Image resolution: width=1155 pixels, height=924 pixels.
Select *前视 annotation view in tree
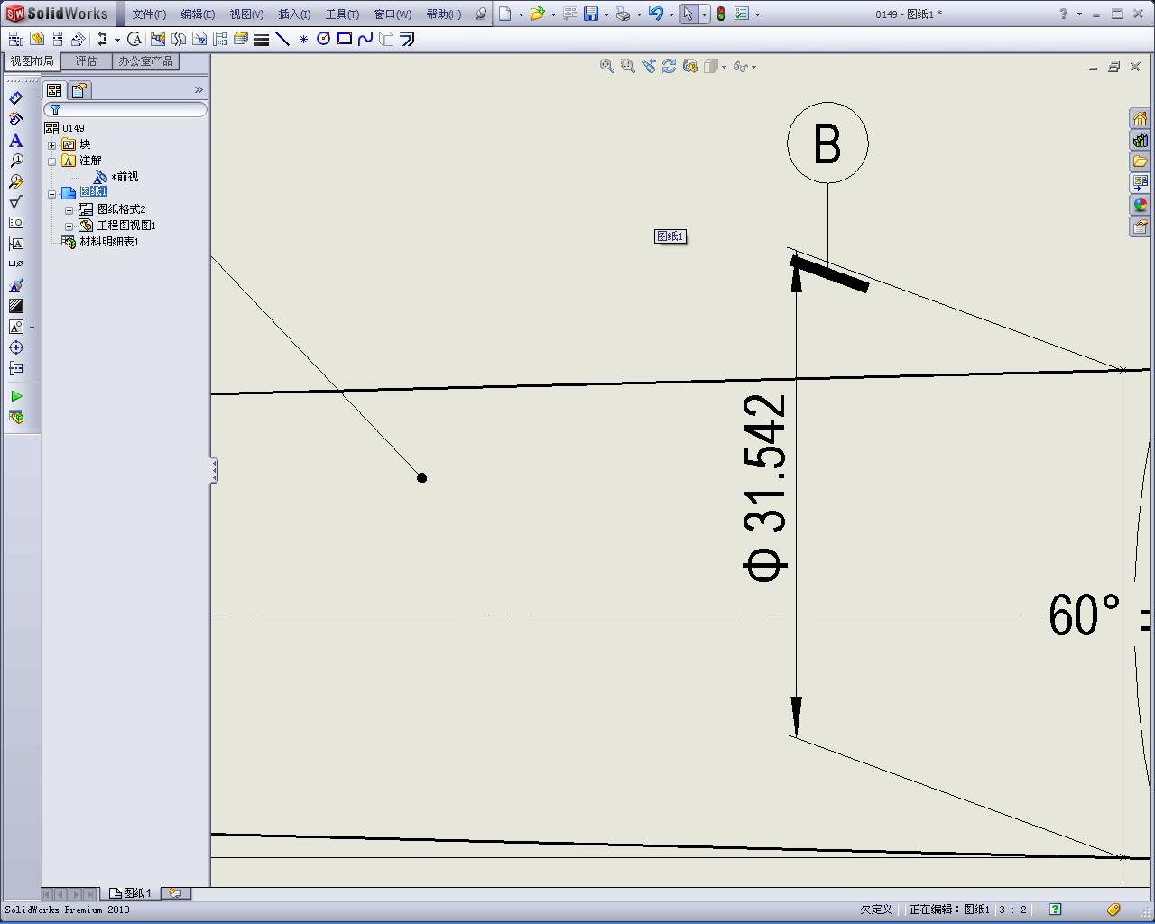(x=125, y=177)
